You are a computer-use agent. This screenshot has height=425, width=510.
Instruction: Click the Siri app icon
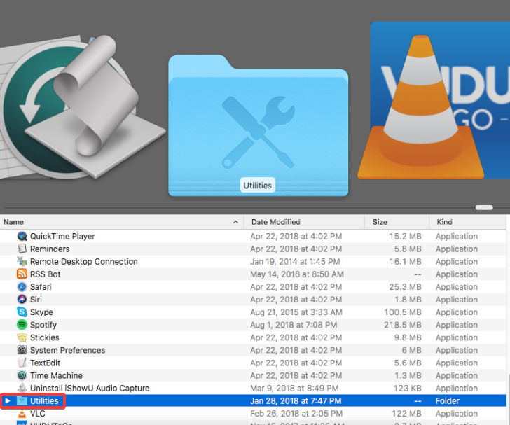pyautogui.click(x=22, y=300)
